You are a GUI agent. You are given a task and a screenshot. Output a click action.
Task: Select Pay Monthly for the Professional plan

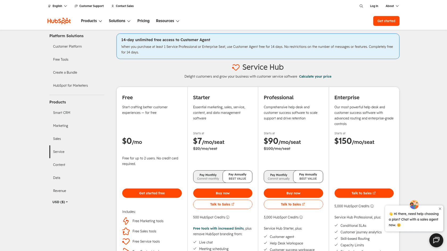tap(279, 177)
